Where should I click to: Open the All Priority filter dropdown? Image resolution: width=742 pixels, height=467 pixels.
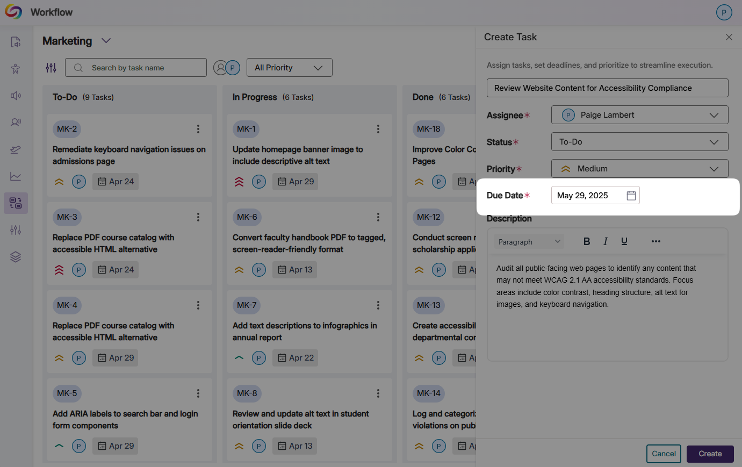click(289, 68)
